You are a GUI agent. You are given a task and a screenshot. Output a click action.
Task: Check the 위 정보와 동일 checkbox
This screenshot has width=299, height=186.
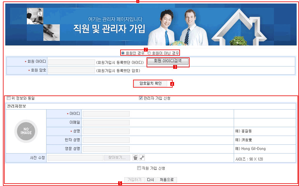pyautogui.click(x=8, y=98)
